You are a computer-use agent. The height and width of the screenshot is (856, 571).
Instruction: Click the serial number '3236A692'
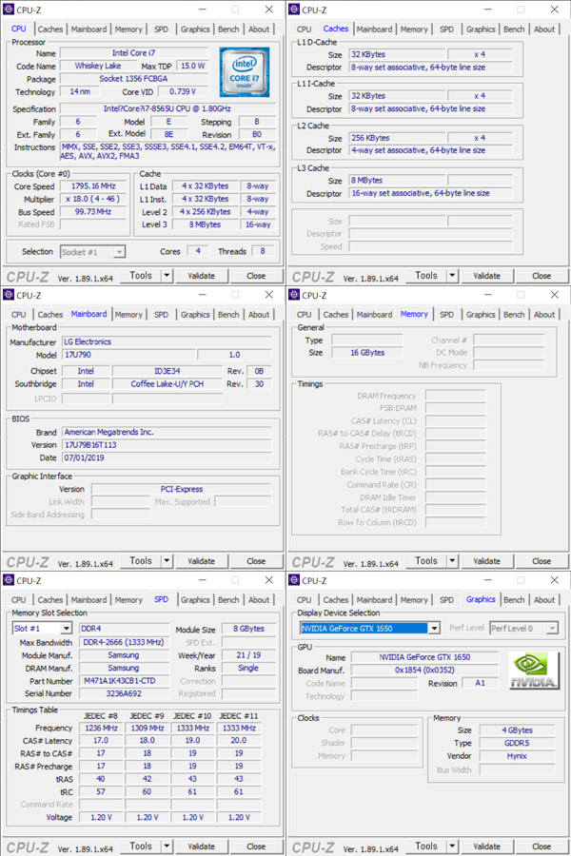(x=124, y=693)
